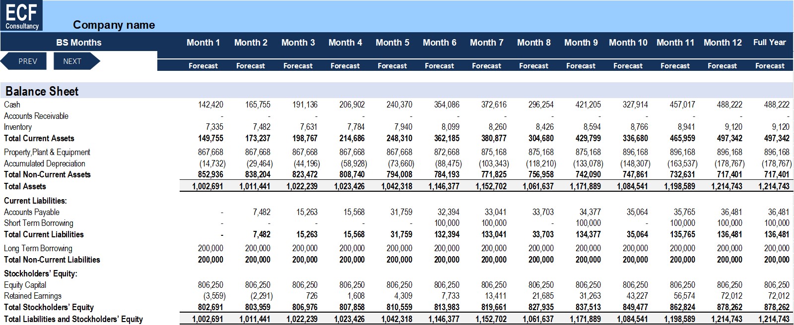This screenshot has height=325, width=794.
Task: Select the Month 4 column header
Action: [x=345, y=43]
